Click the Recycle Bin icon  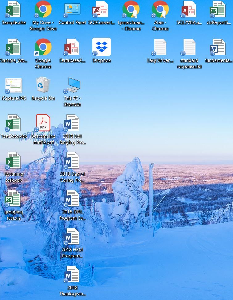click(43, 85)
